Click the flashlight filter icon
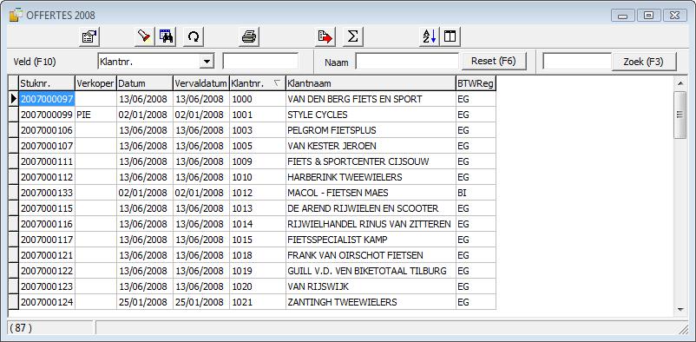696x342 pixels. point(144,36)
